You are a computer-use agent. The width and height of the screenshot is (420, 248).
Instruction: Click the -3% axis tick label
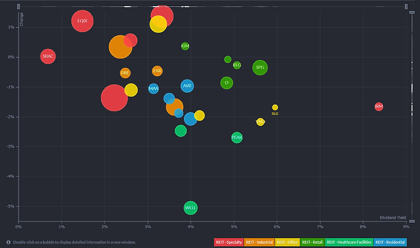click(x=10, y=147)
